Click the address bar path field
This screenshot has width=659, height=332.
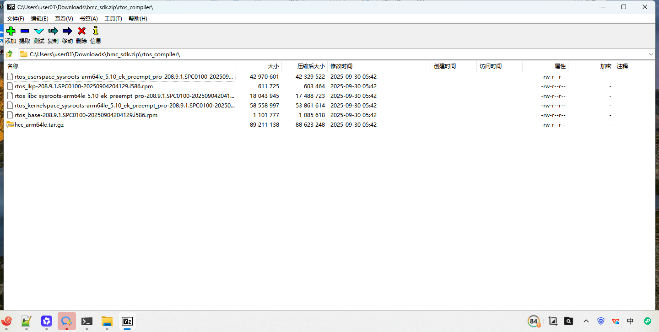coord(320,54)
